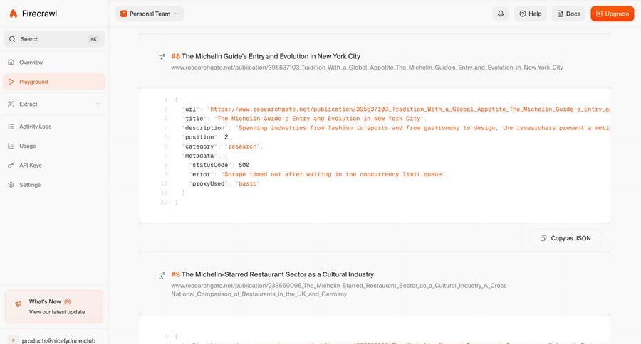Expand the Extract sidebar section
Image resolution: width=641 pixels, height=344 pixels.
pos(98,104)
